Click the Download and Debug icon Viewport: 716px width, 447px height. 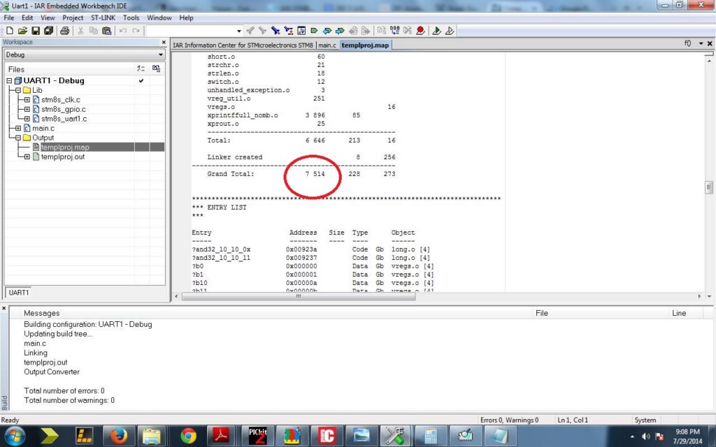[436, 31]
